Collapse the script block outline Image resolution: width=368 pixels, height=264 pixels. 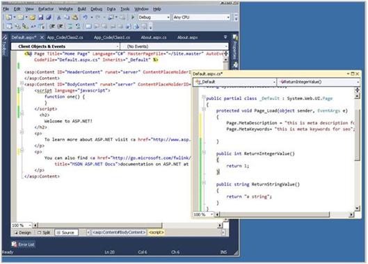pyautogui.click(x=22, y=90)
